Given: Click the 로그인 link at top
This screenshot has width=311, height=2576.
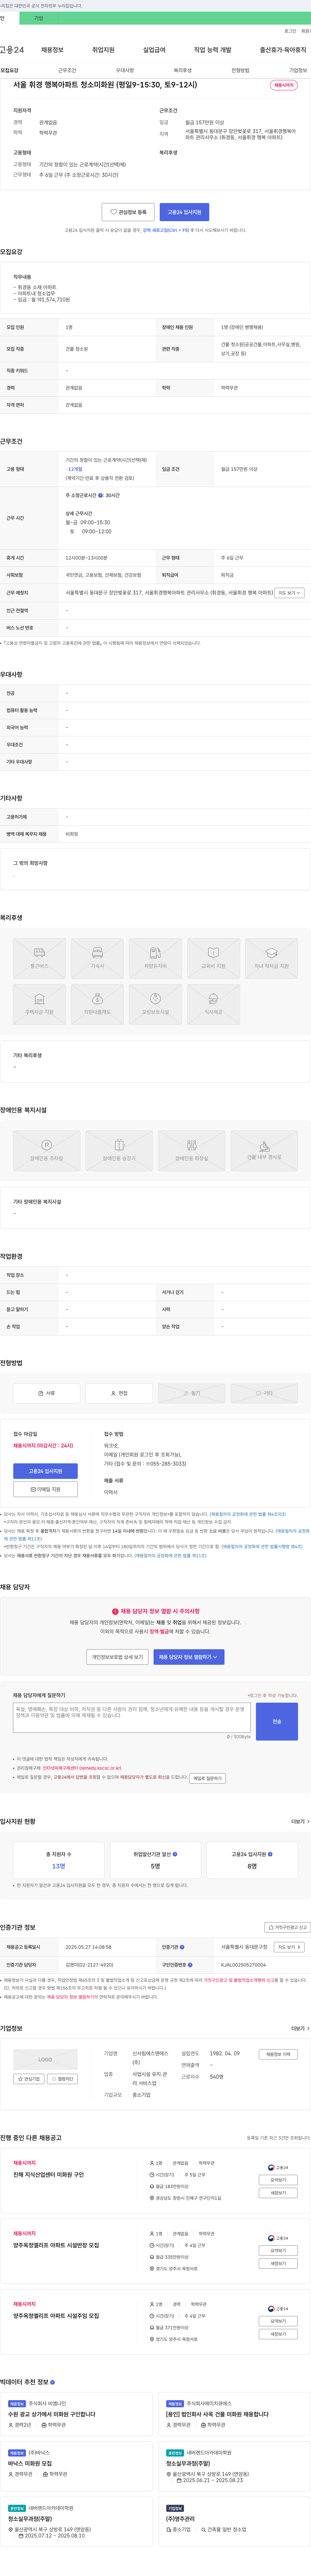Looking at the screenshot, I should [290, 31].
